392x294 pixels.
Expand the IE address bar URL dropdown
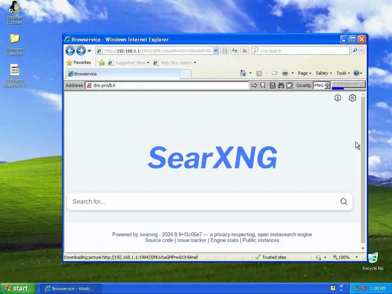pyautogui.click(x=216, y=51)
